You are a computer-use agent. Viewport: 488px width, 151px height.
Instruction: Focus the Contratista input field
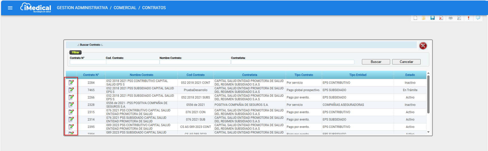click(x=293, y=62)
